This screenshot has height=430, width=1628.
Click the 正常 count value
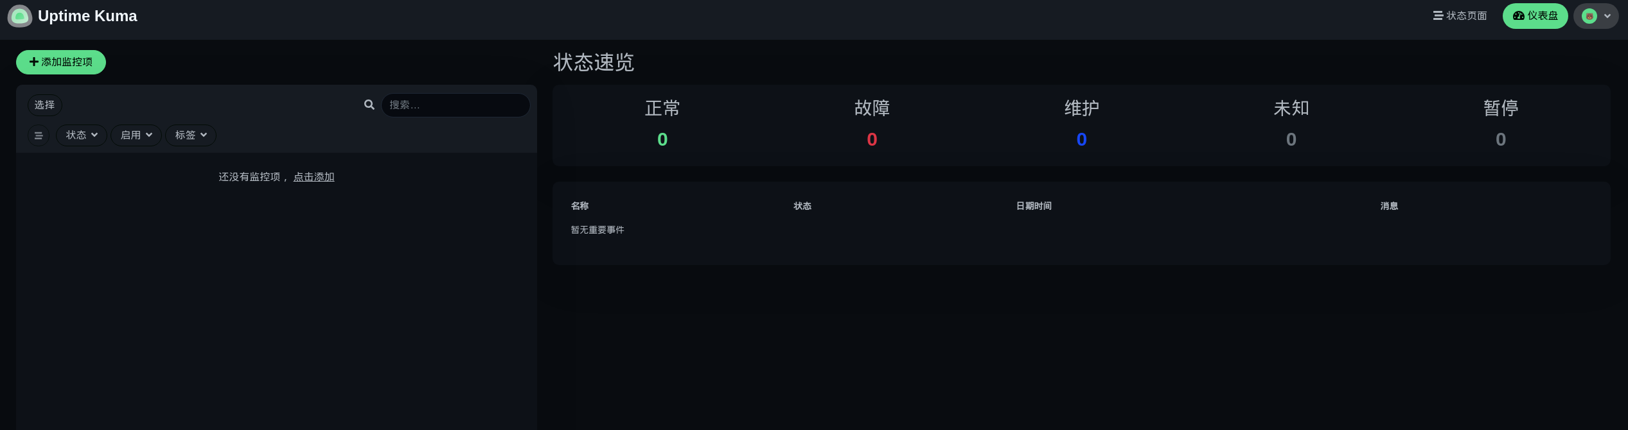click(662, 139)
